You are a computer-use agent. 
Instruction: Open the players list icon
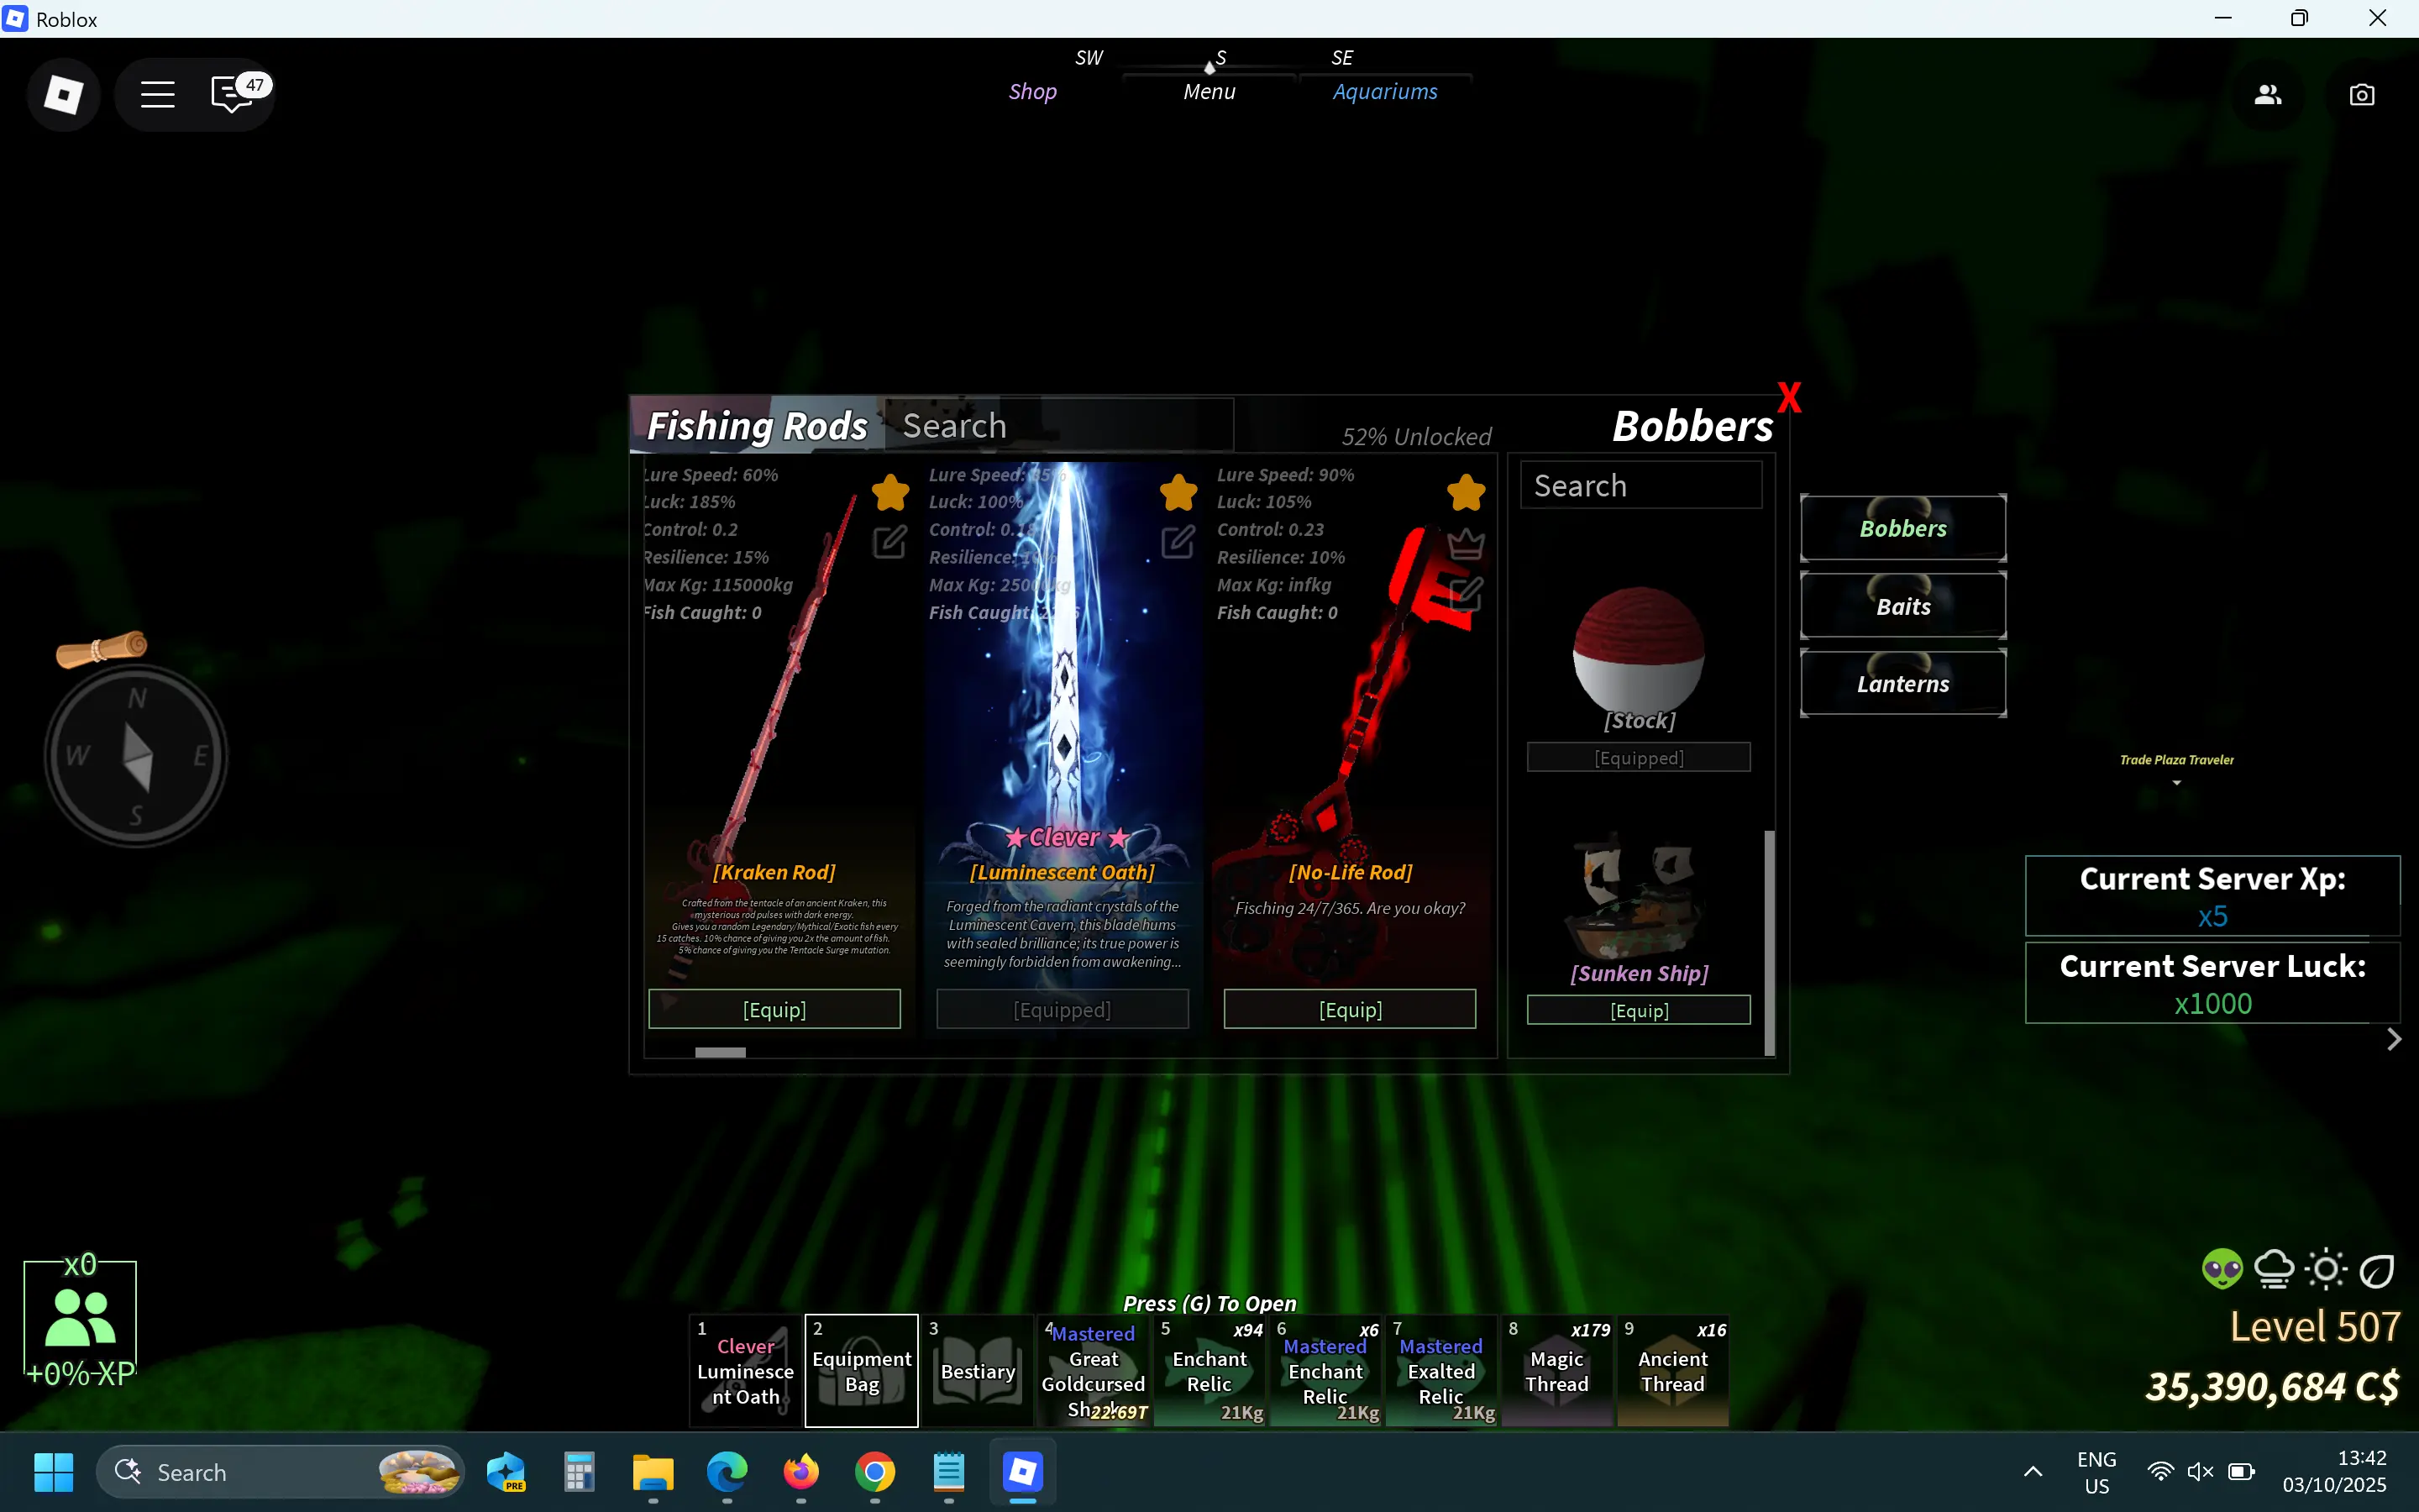click(2267, 95)
